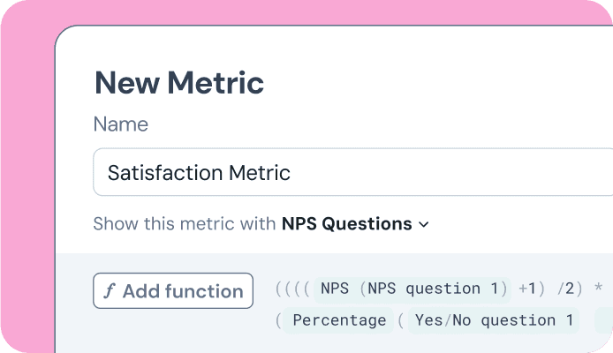Click the "Show this metric with" text
The height and width of the screenshot is (353, 613).
click(x=184, y=224)
